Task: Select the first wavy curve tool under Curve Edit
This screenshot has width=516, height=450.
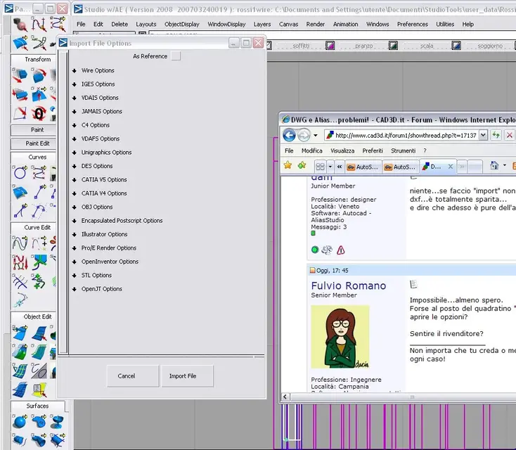Action: (20, 243)
